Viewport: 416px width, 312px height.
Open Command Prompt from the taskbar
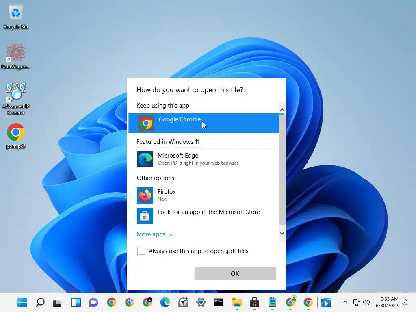pos(219,302)
